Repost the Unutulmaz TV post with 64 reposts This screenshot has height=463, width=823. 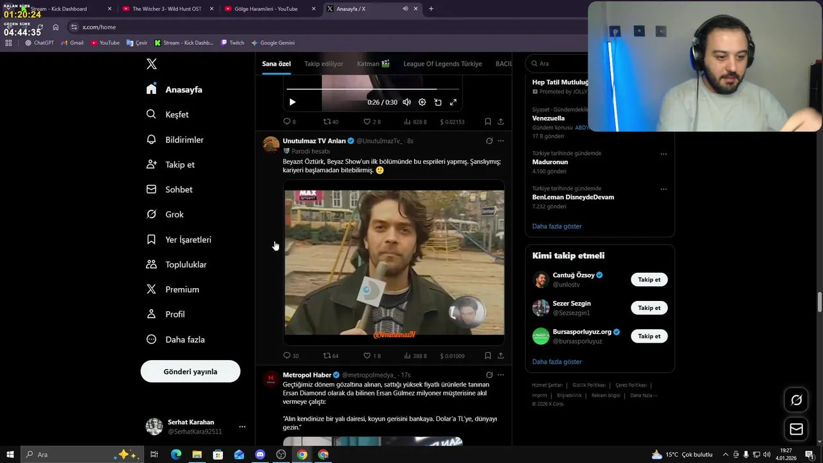click(x=330, y=356)
